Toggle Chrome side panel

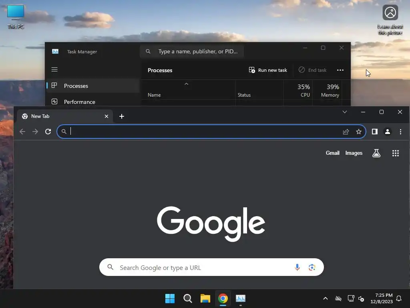point(374,132)
